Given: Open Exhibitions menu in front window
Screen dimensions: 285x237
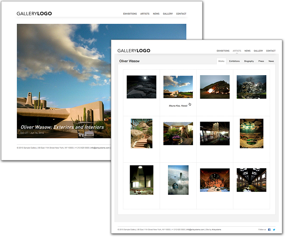Looking at the screenshot, I should (x=223, y=51).
